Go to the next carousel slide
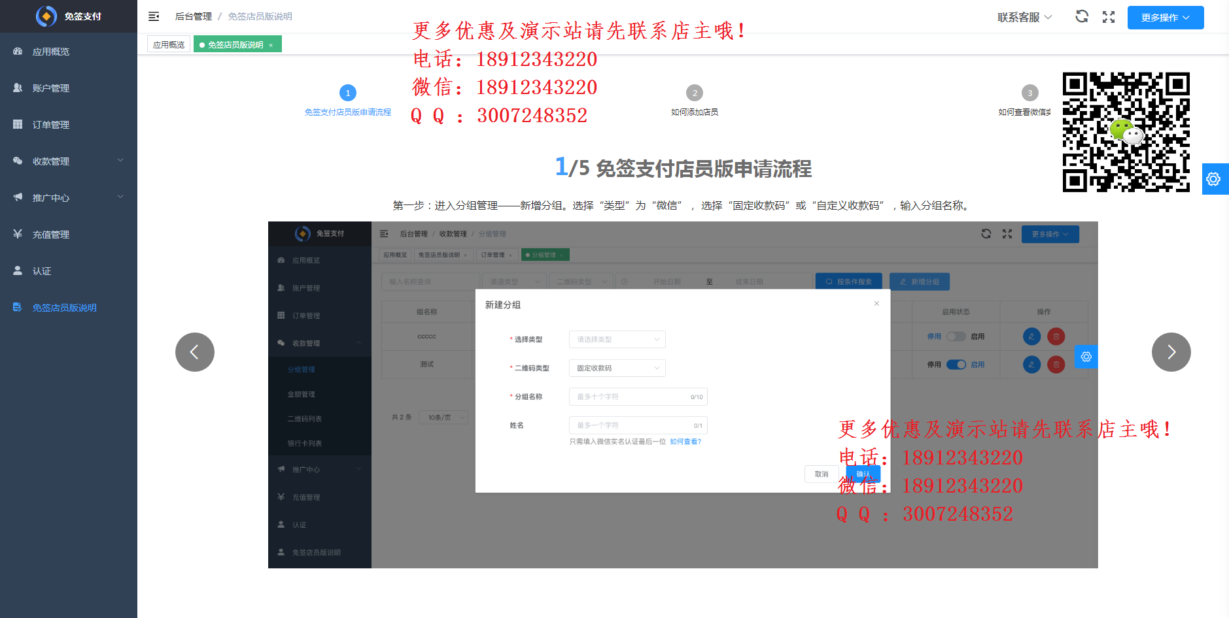 [1171, 352]
